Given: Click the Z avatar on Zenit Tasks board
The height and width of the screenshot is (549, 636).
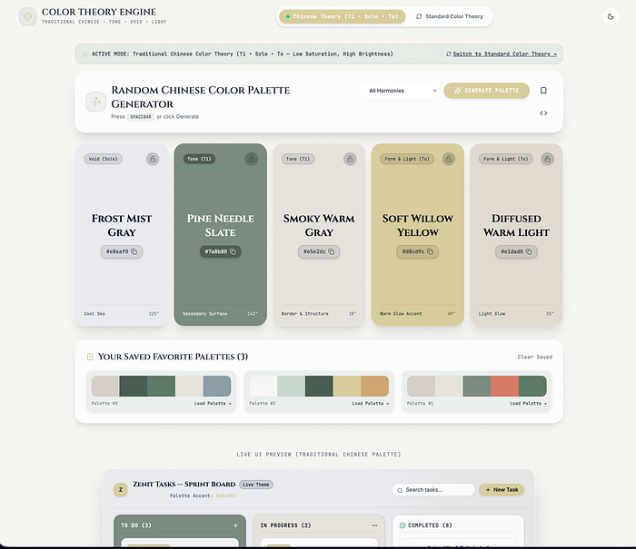Looking at the screenshot, I should pyautogui.click(x=121, y=490).
